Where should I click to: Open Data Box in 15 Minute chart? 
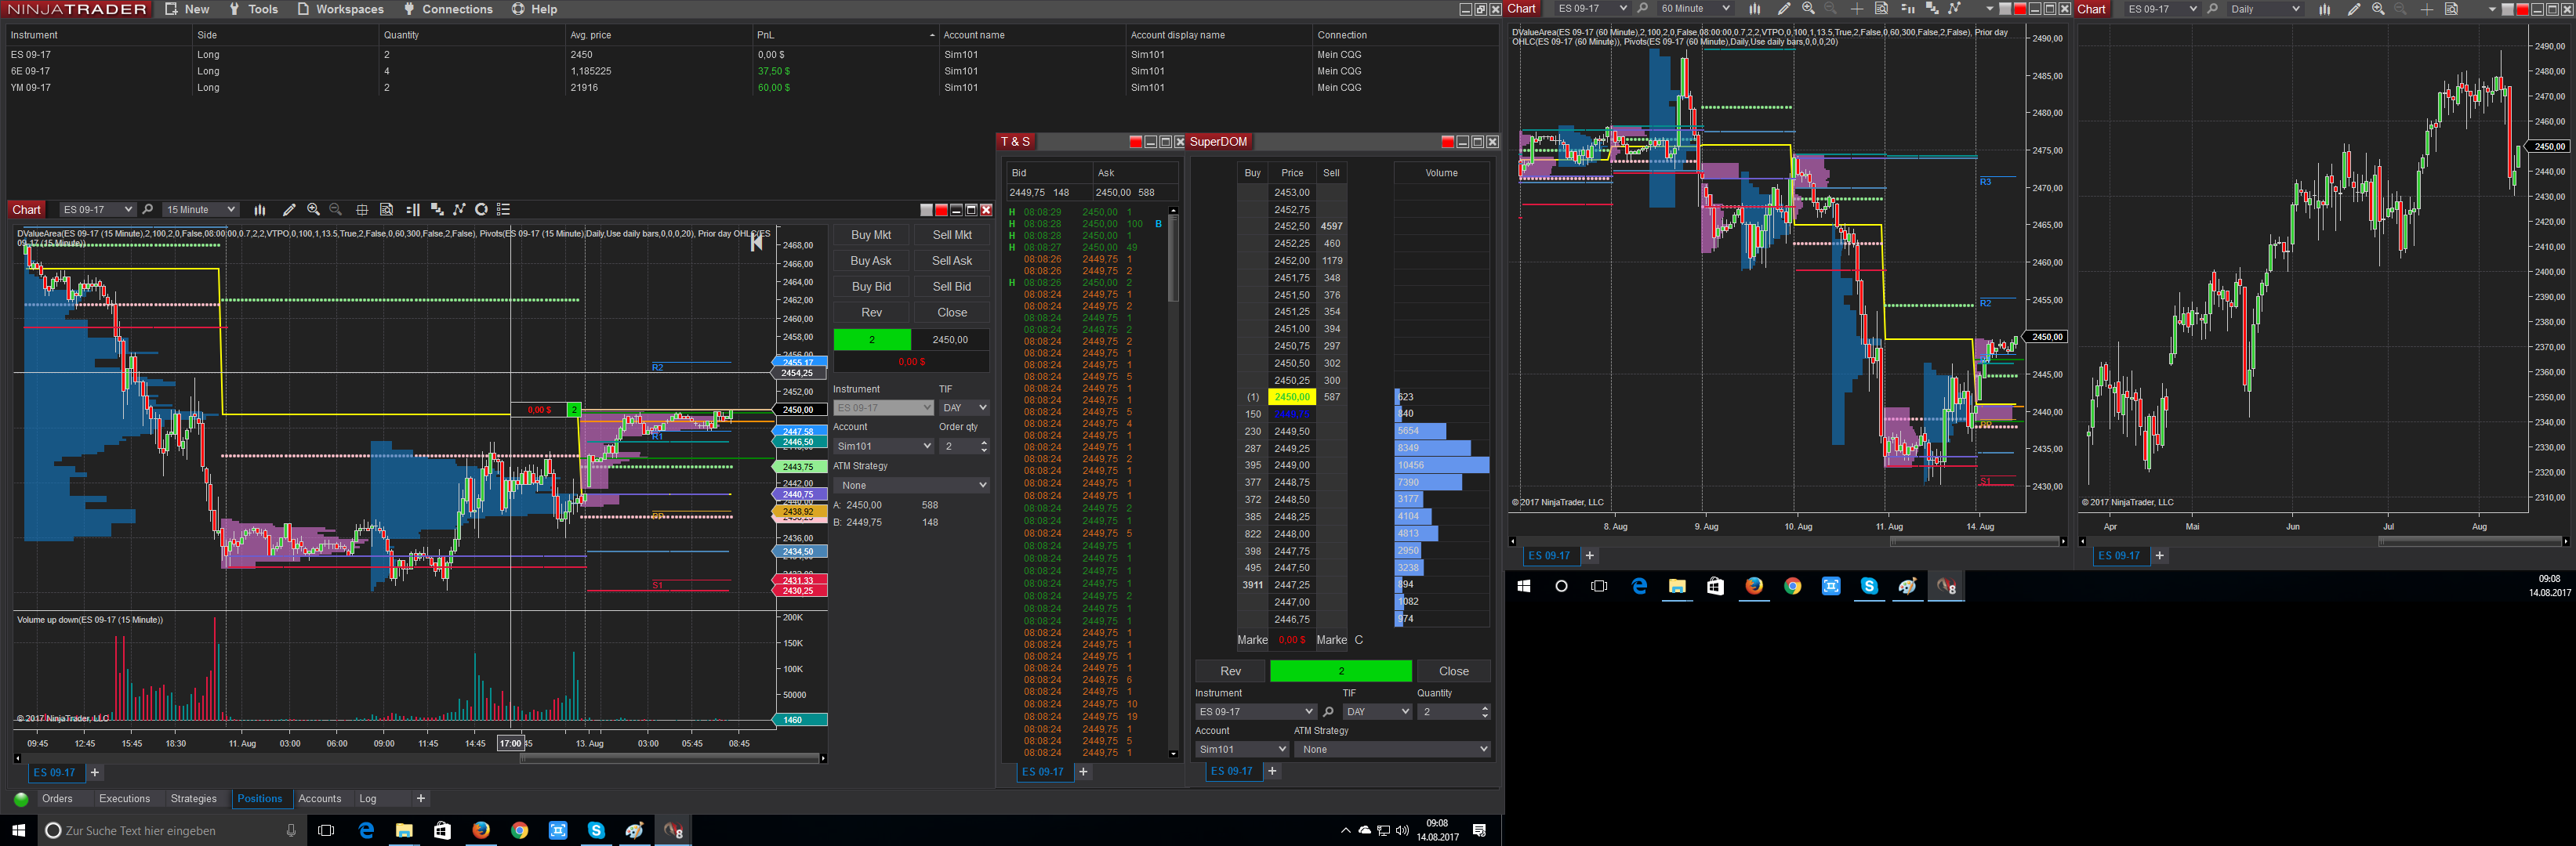(x=387, y=210)
